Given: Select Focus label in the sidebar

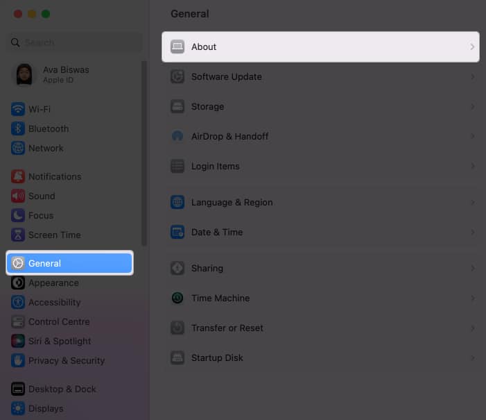Looking at the screenshot, I should (41, 216).
